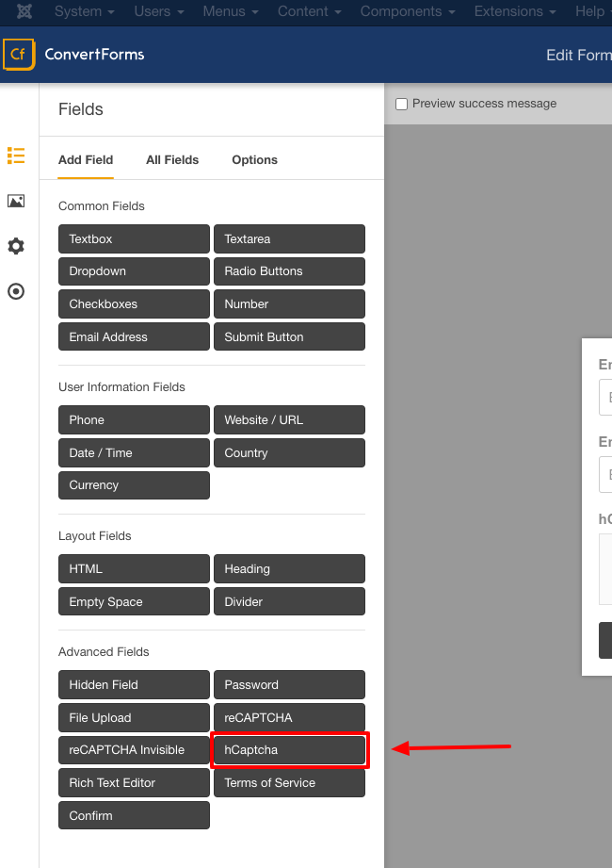
Task: Add a Submit Button field
Action: tap(290, 336)
